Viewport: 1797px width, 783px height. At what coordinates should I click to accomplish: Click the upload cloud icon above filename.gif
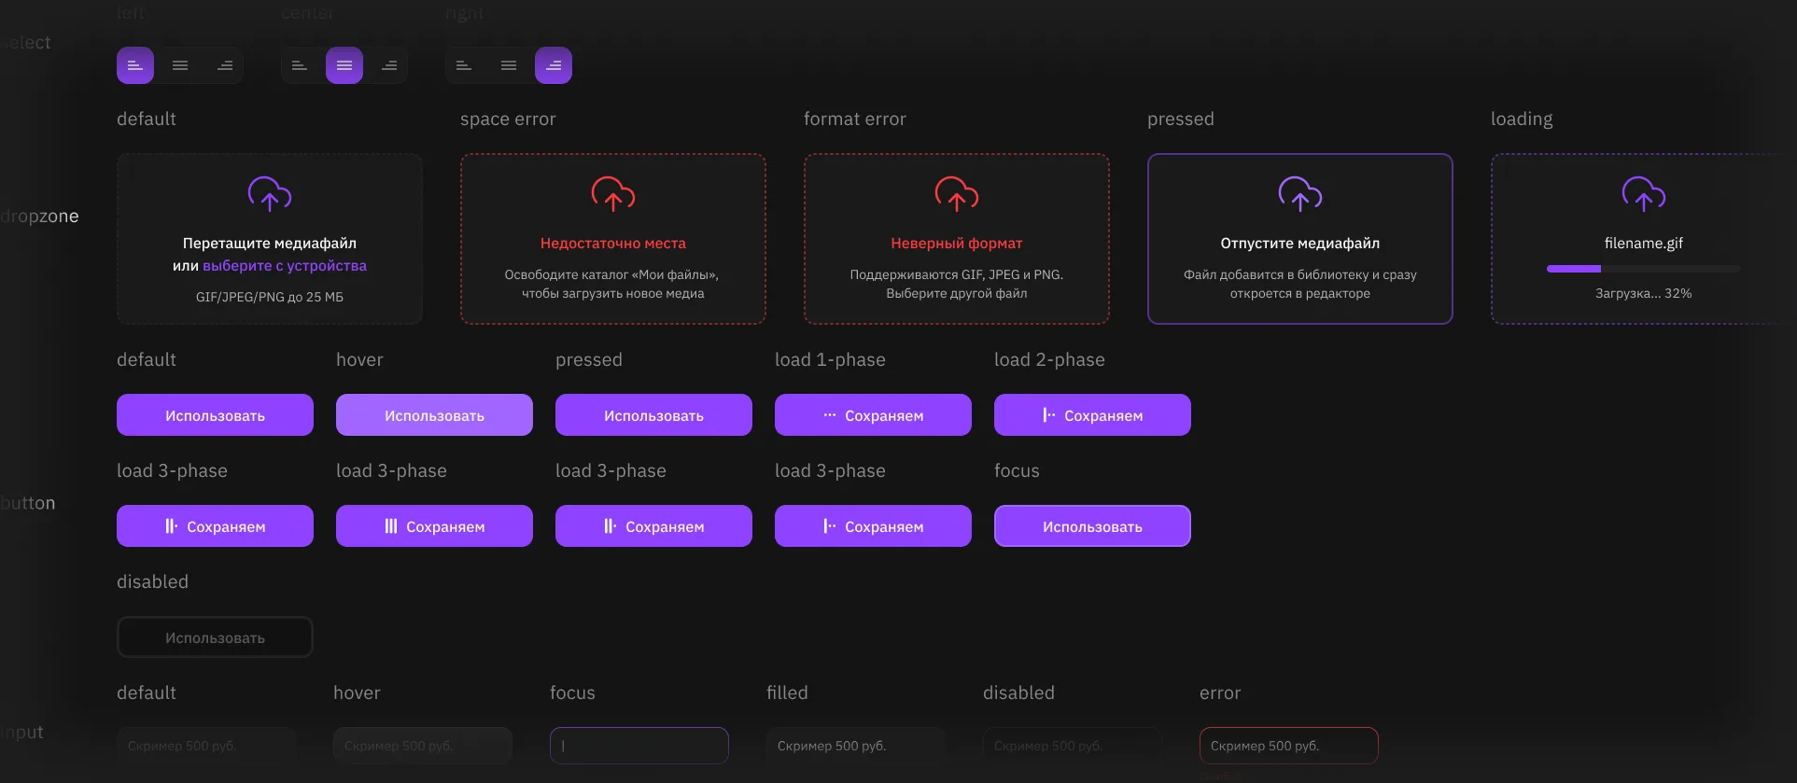point(1644,194)
